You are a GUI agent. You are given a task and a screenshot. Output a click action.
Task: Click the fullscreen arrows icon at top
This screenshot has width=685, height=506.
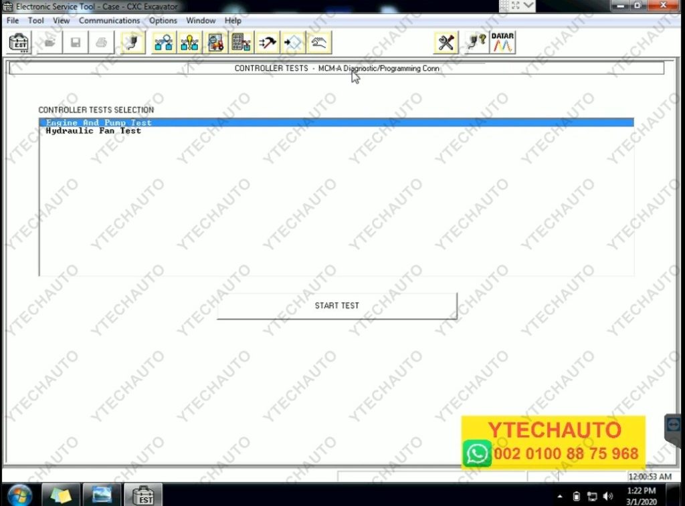(516, 5)
